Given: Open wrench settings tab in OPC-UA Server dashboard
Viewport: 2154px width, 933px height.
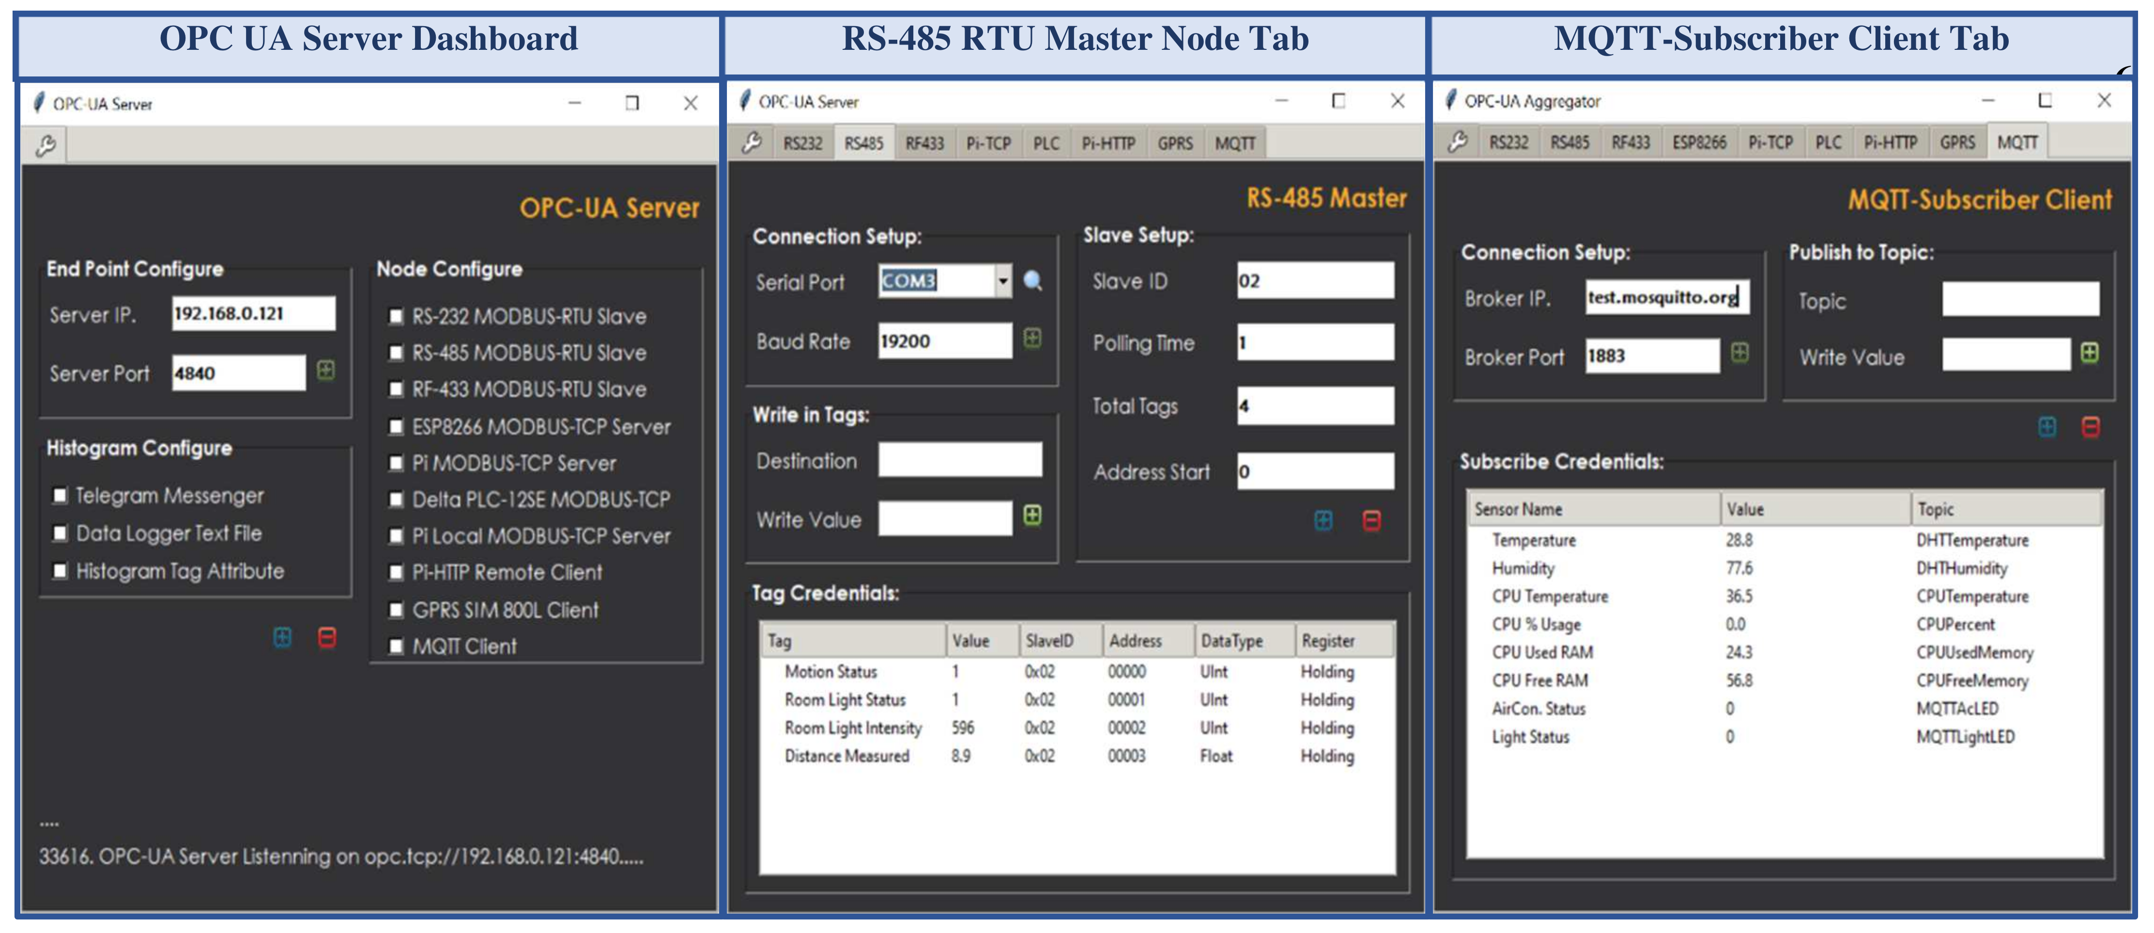Looking at the screenshot, I should [45, 146].
